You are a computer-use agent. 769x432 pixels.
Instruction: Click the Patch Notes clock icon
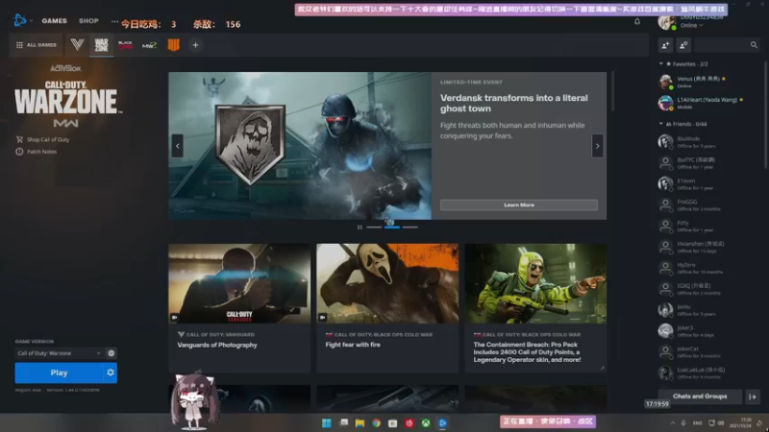click(x=19, y=152)
